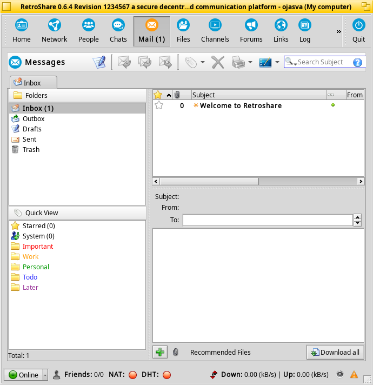Open the Online status dropdown
Image resolution: width=373 pixels, height=385 pixels.
(45, 375)
